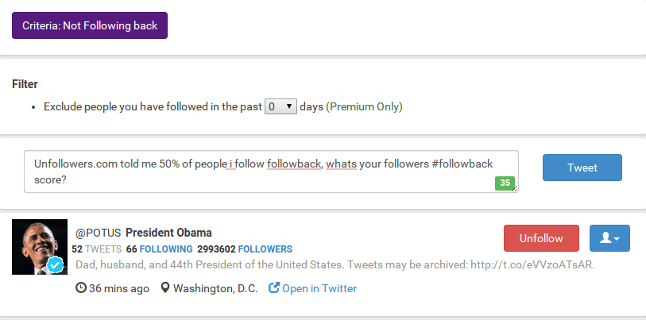Click the President Obama display name
Viewport: 646px width, 320px height.
[x=168, y=233]
